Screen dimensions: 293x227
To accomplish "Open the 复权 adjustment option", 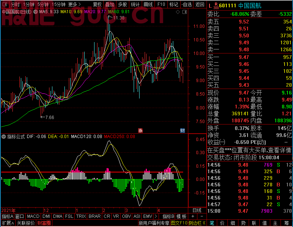I will (x=97, y=4).
